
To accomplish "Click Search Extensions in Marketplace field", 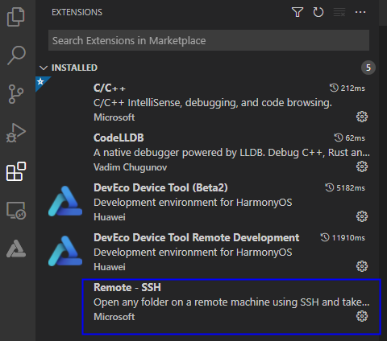I will [x=209, y=40].
